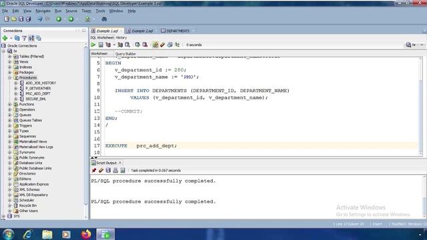Collapse the hr connection node
Screen dimensions: 427x240
[4, 51]
